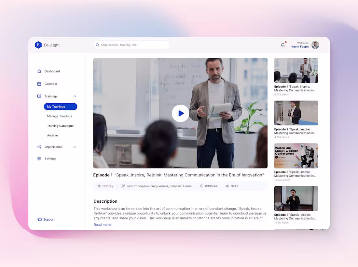Collapse the Trainings menu chevron
358x267 pixels.
(75, 96)
